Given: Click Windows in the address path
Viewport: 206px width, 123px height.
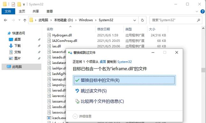Looking at the screenshot, I should tap(86, 20).
